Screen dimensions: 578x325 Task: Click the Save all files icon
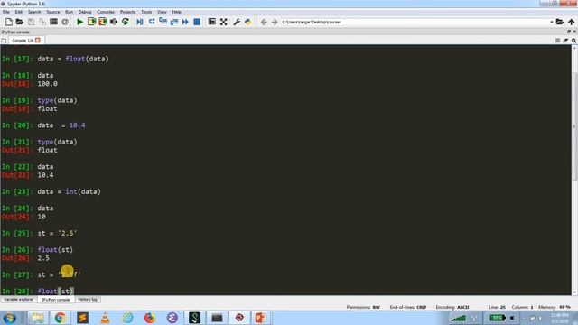[x=42, y=22]
